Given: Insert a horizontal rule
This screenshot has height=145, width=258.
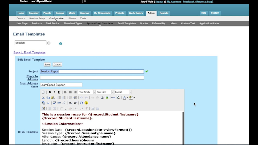Looking at the screenshot, I should pos(59,103).
